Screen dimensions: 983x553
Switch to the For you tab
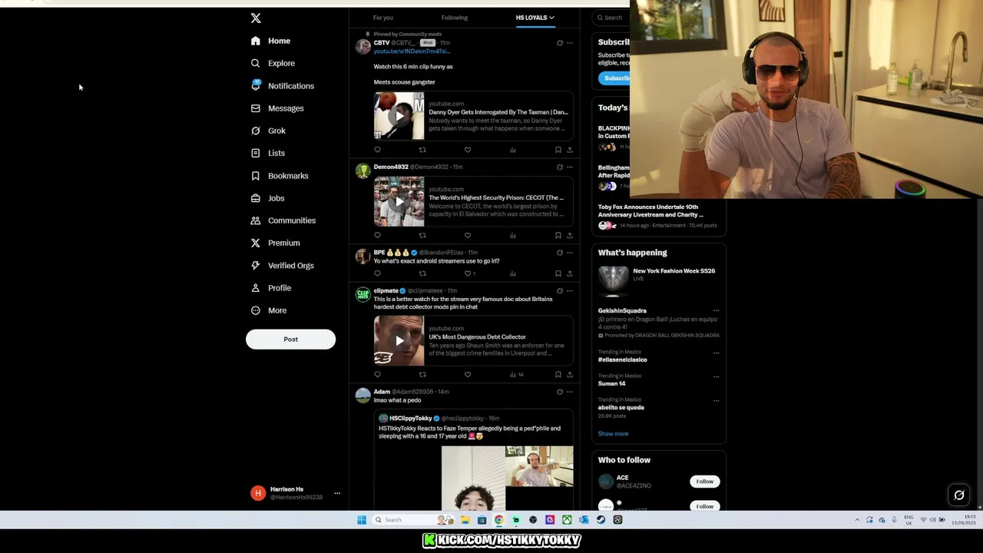pos(383,18)
